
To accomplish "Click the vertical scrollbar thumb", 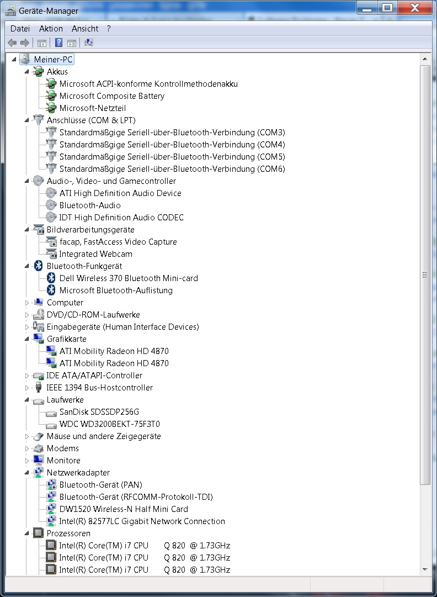I will [425, 274].
